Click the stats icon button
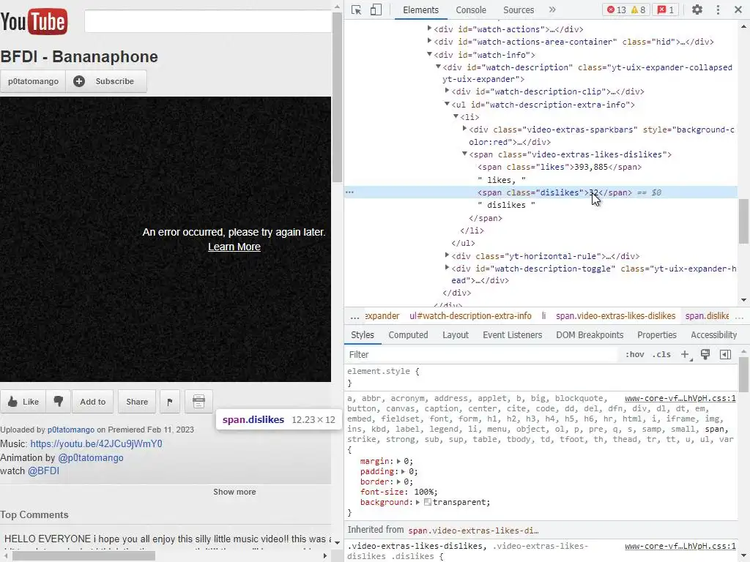Image resolution: width=750 pixels, height=562 pixels. 198,402
